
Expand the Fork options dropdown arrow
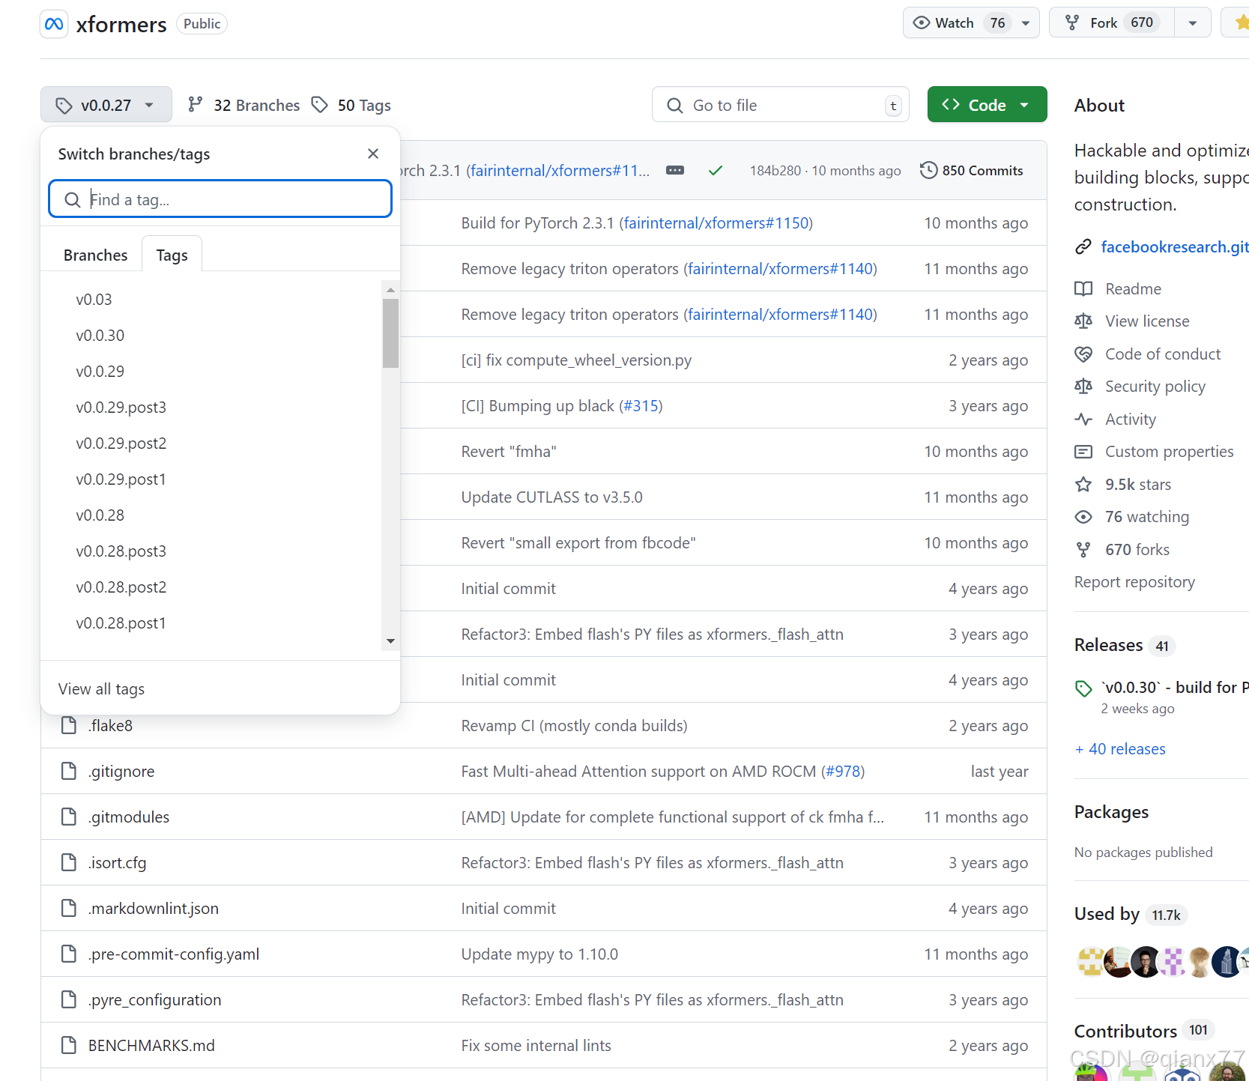tap(1193, 23)
